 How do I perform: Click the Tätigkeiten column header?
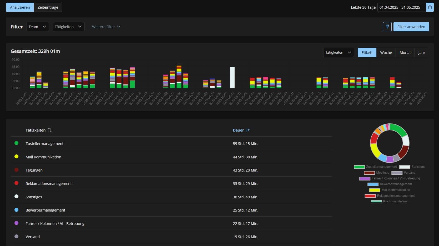pyautogui.click(x=36, y=130)
